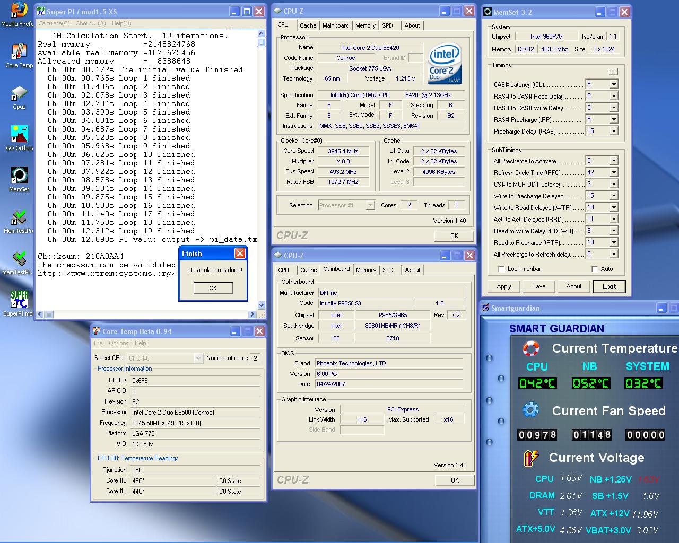The height and width of the screenshot is (543, 679).
Task: Open the Act. to Act. Delayed (tRRD) dropdown
Action: click(614, 219)
